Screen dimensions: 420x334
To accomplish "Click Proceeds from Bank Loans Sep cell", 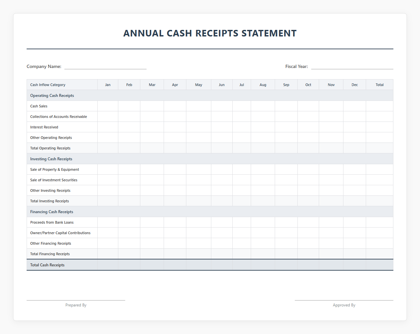I will pos(286,222).
